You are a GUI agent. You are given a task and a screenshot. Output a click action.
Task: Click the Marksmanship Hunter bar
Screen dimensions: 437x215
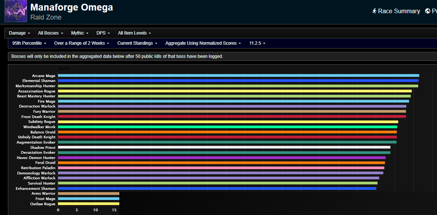click(x=238, y=86)
